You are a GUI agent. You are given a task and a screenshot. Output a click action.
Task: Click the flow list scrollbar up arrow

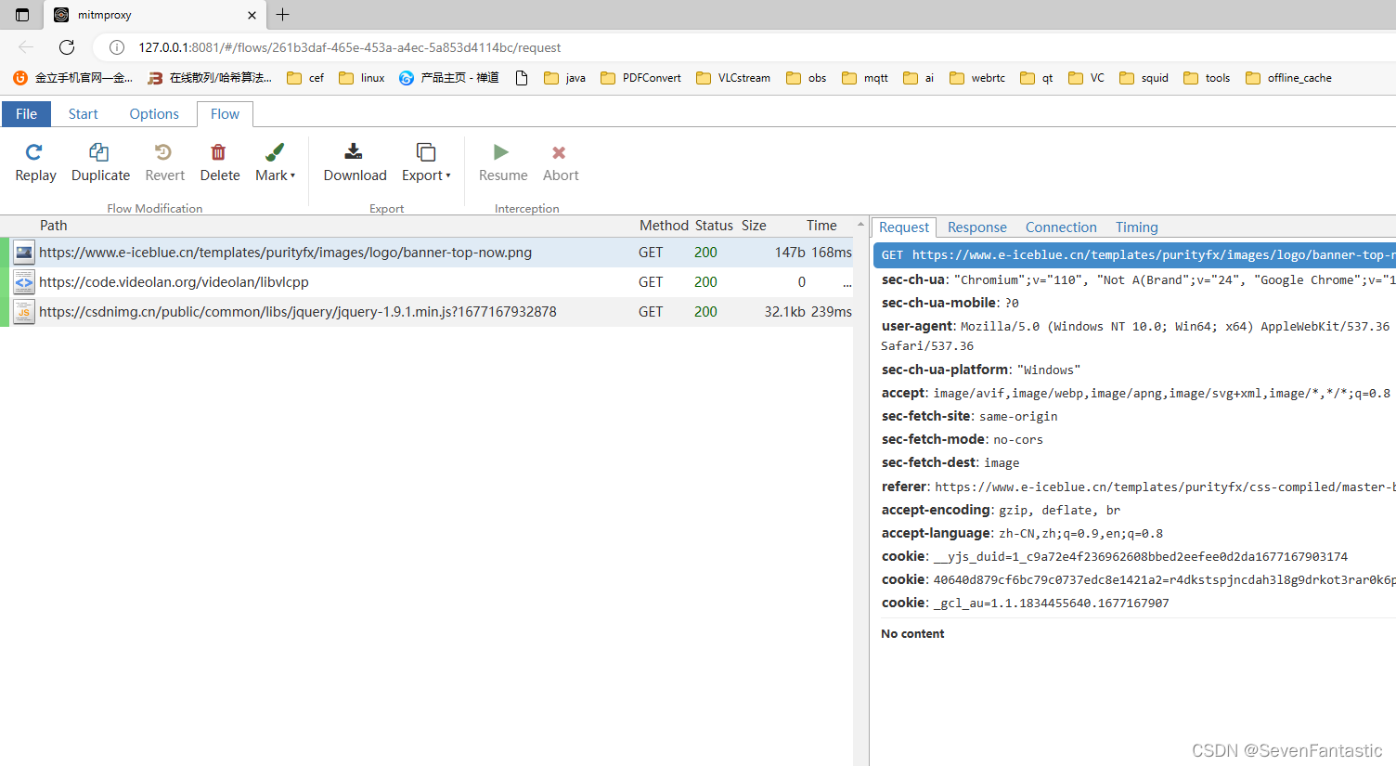pos(860,224)
